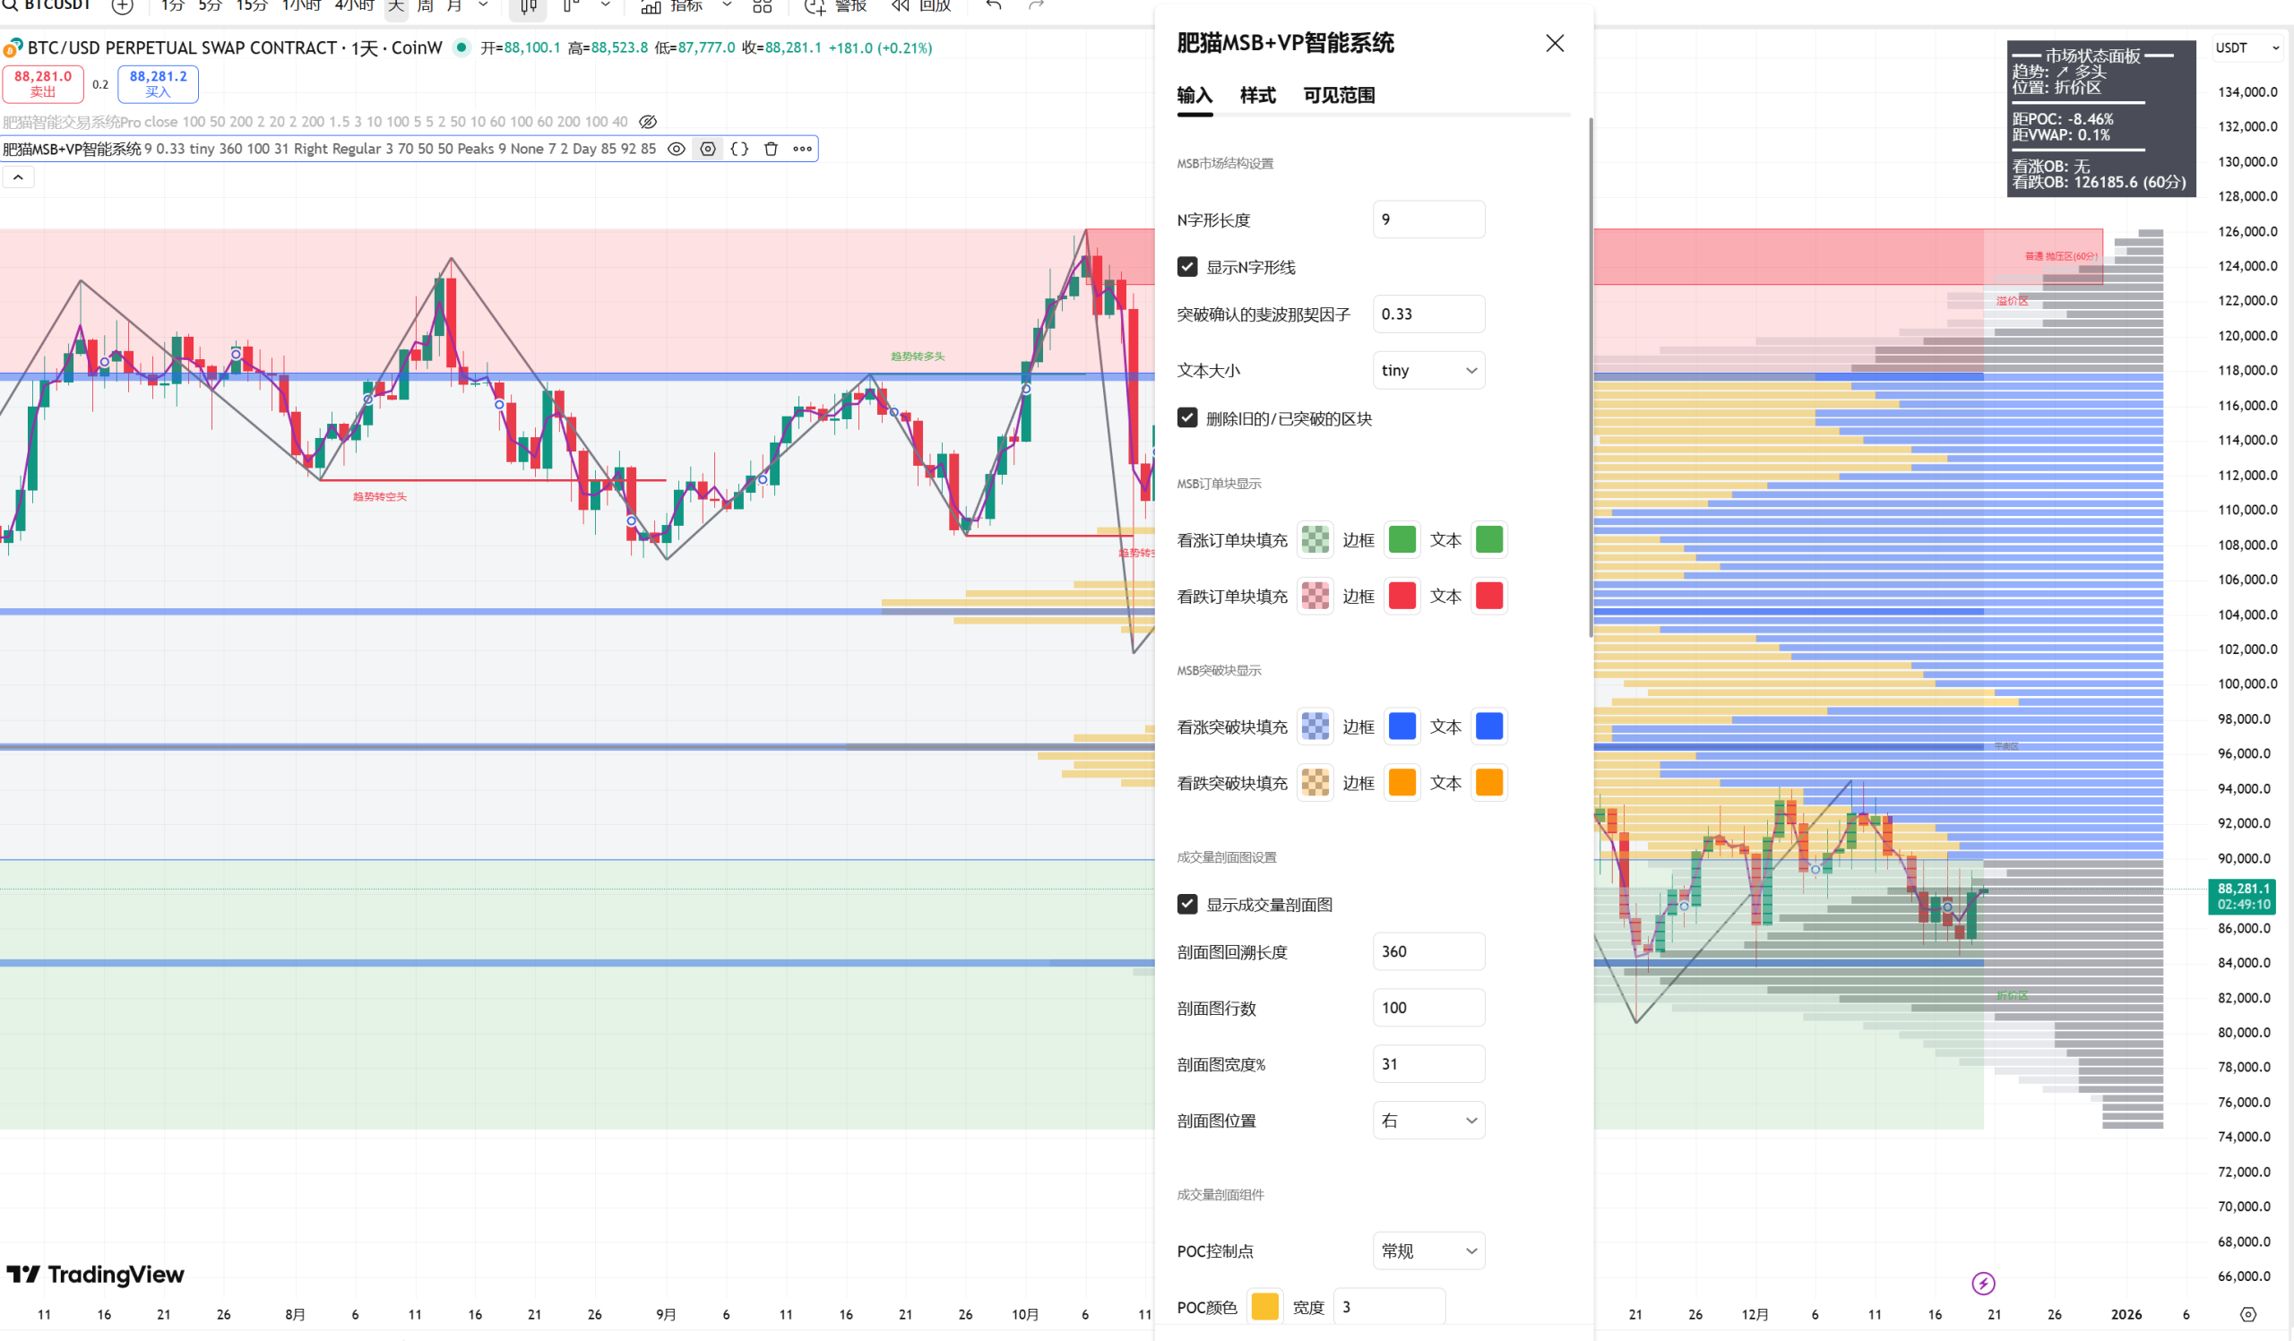This screenshot has height=1341, width=2294.
Task: Show the hidden 肥猫智能交易系统Pro indicator
Action: click(648, 122)
